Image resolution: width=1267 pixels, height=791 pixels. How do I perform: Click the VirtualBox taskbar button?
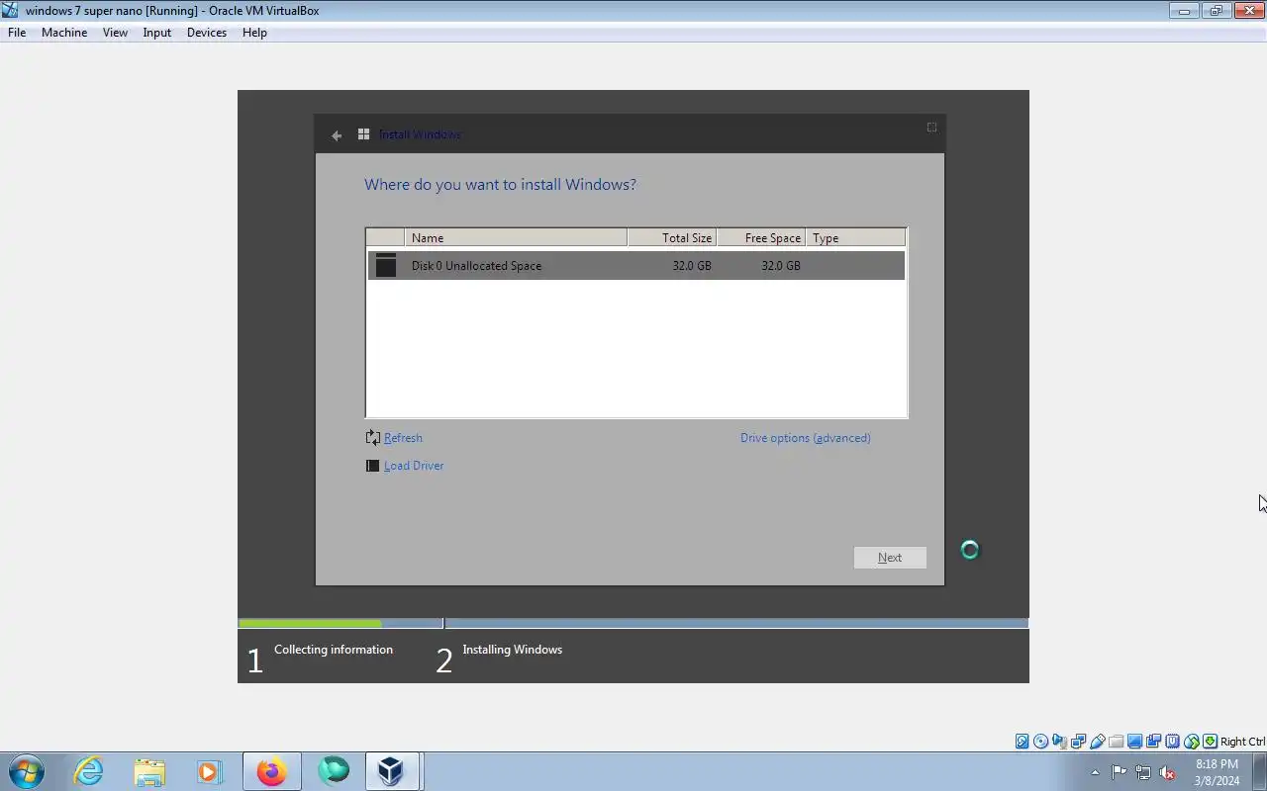392,771
